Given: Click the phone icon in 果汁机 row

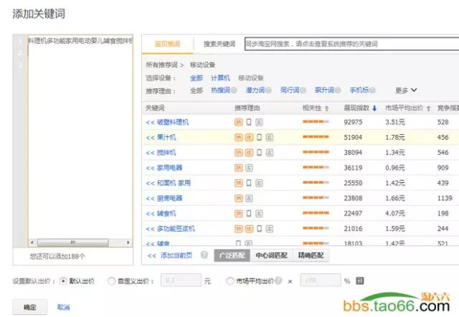Looking at the screenshot, I should pos(260,137).
